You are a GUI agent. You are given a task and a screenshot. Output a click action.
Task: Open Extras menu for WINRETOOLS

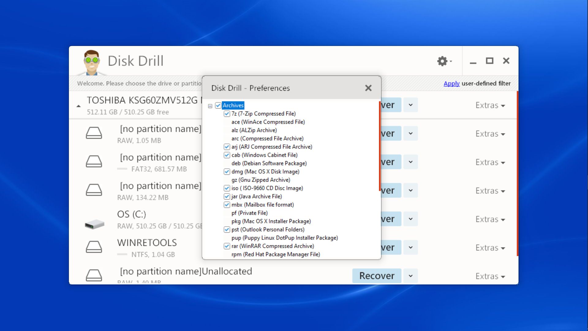[x=490, y=248]
